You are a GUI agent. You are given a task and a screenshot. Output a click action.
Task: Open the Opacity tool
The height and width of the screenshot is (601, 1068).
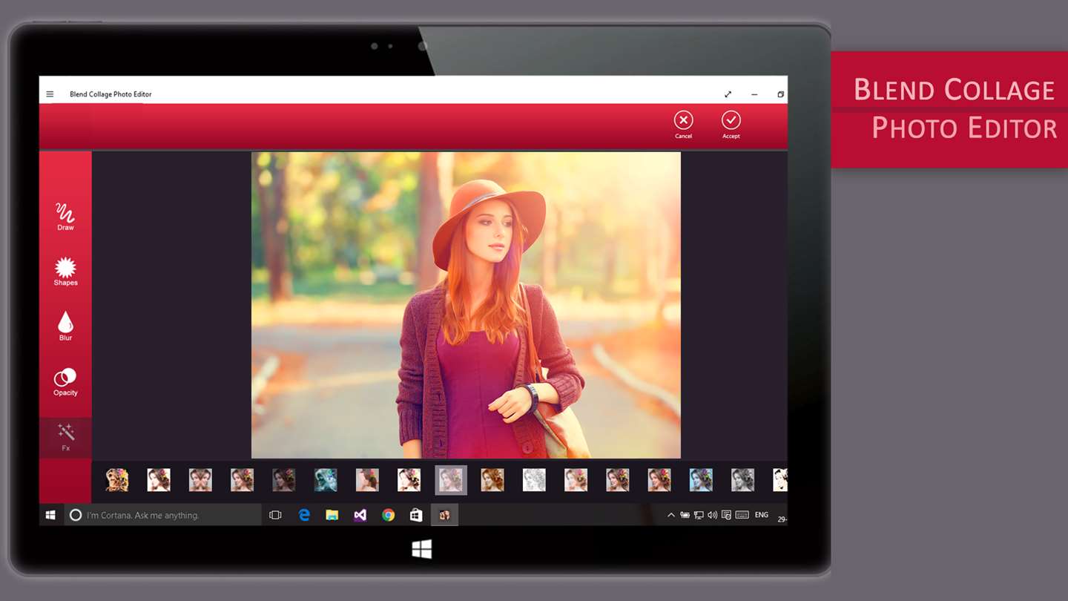point(65,381)
